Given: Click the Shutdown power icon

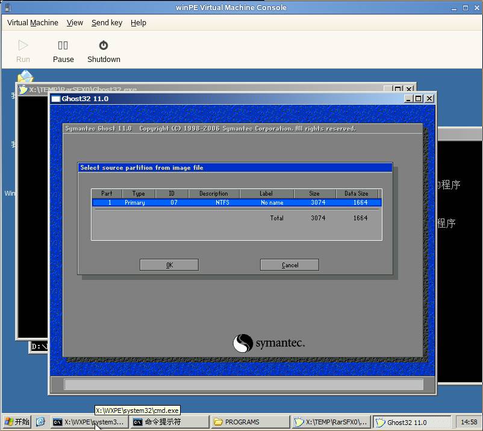Looking at the screenshot, I should click(x=104, y=45).
